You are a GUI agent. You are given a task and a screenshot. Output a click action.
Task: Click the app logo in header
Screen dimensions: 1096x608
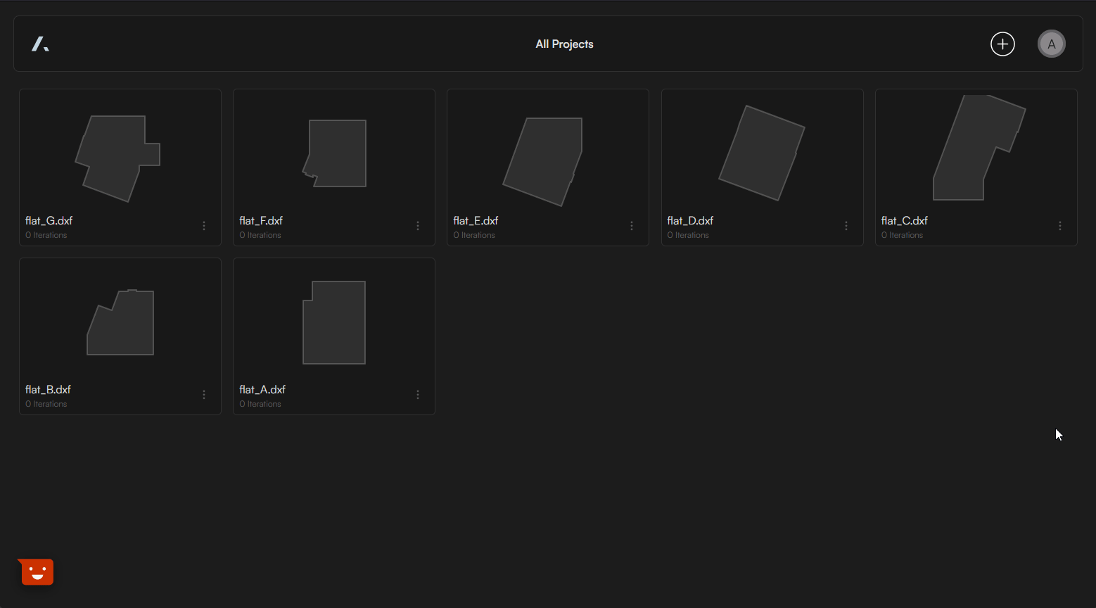[40, 44]
